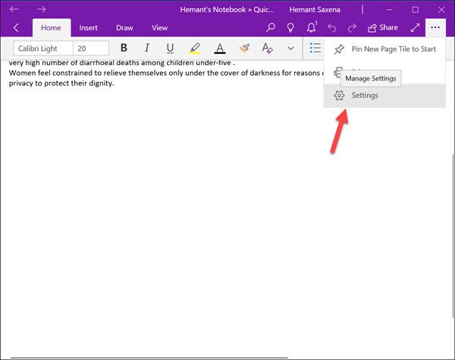Screen dimensions: 455x360
Task: Click the back arrow in title bar
Action: (14, 9)
